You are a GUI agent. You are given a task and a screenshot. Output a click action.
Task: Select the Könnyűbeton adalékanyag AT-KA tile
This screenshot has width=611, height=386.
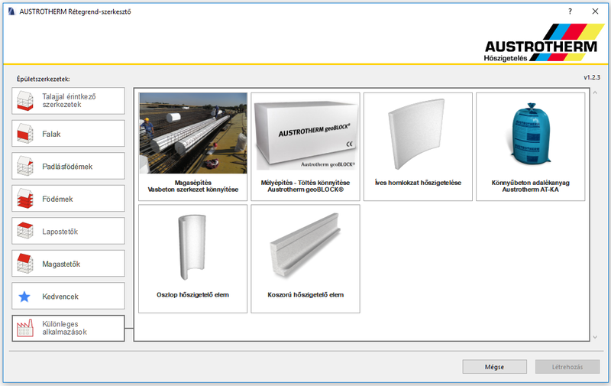(530, 147)
